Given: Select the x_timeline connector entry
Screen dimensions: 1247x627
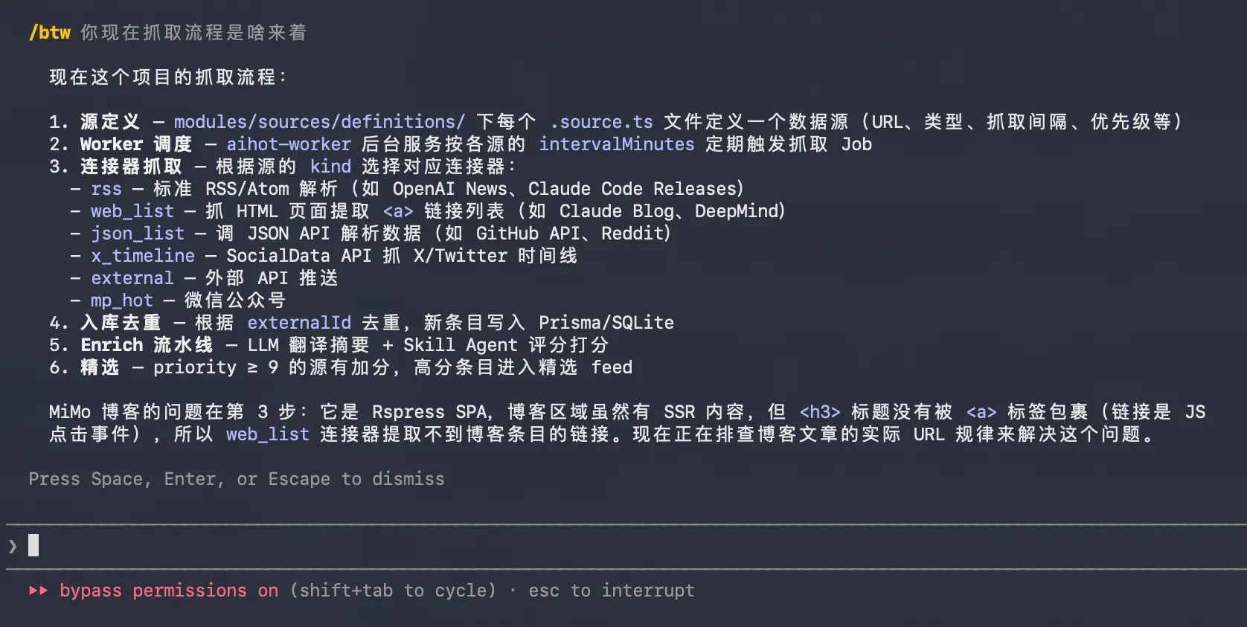Looking at the screenshot, I should click(143, 256).
